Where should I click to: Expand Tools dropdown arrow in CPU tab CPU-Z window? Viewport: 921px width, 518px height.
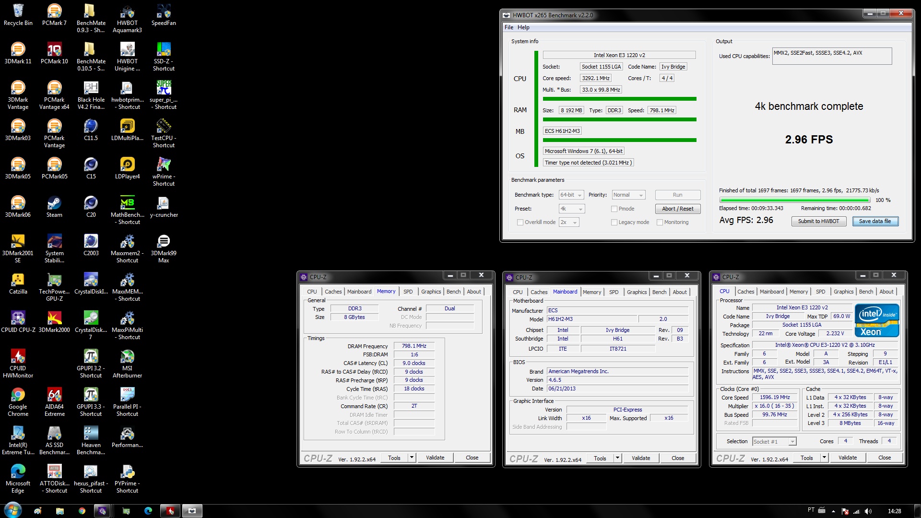coord(824,458)
